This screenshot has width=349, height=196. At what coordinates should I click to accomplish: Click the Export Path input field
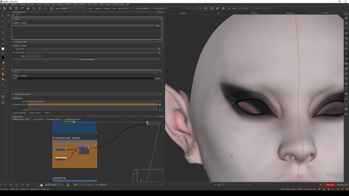click(91, 49)
